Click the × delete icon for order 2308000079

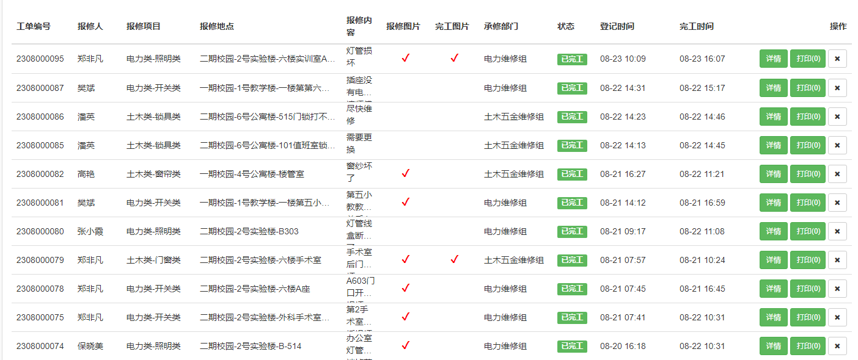[x=837, y=260]
